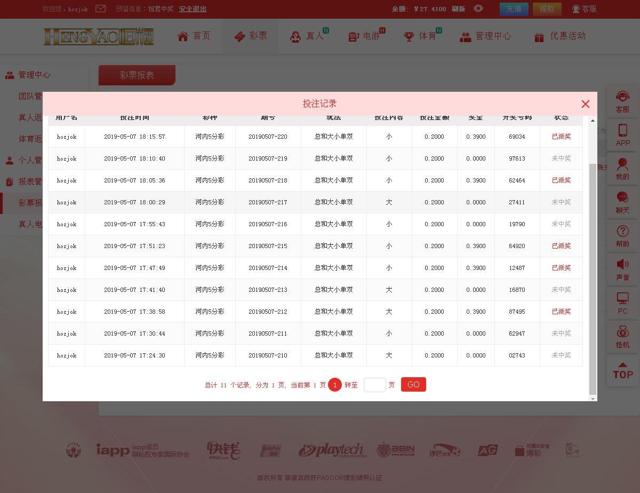The height and width of the screenshot is (493, 640).
Task: Click bet time 2019-05-07 17:41:40
Action: tap(134, 290)
